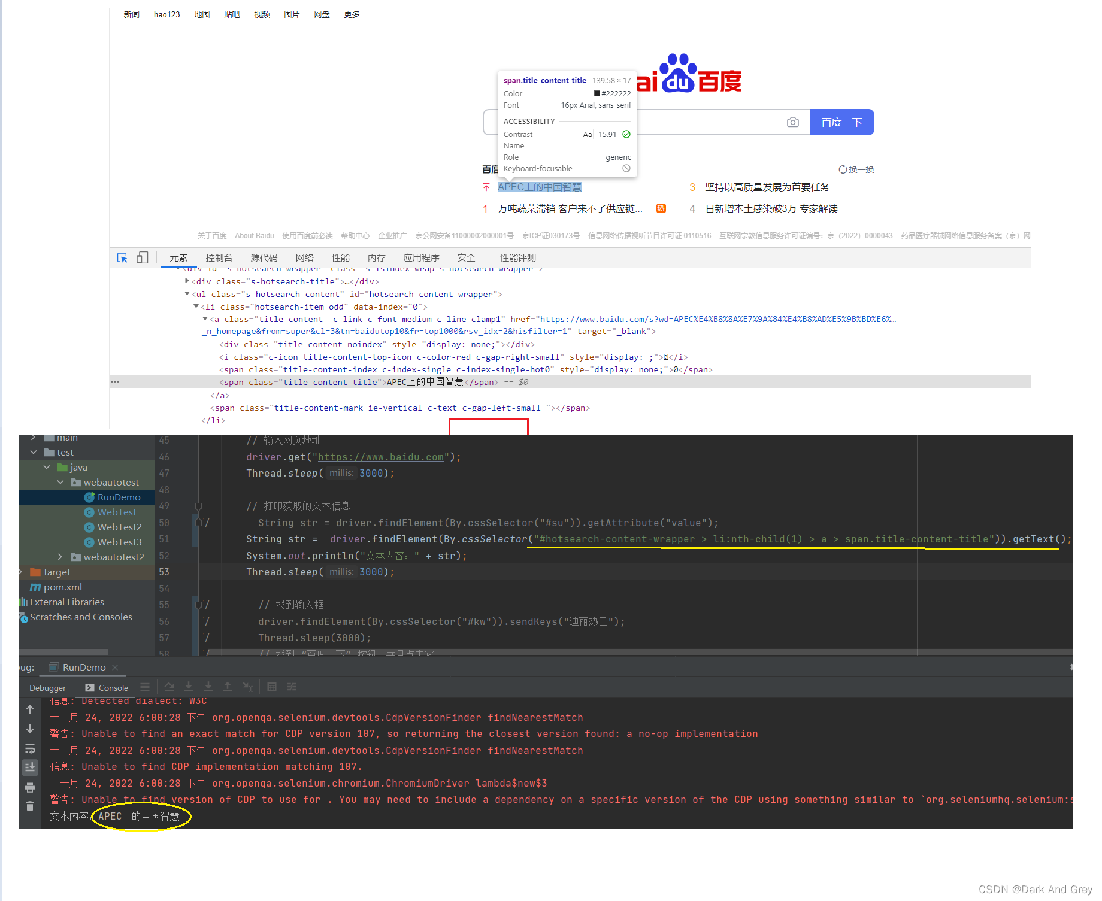Image resolution: width=1102 pixels, height=901 pixels.
Task: Open the hao123 link
Action: (x=167, y=14)
